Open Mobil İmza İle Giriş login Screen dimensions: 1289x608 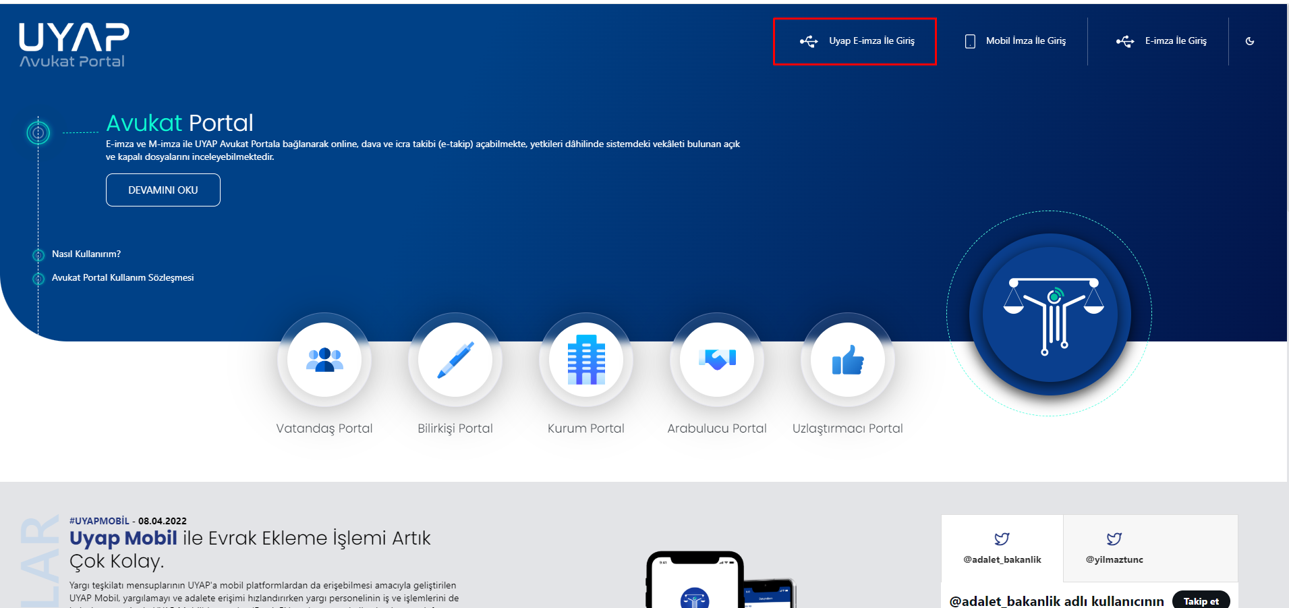pos(1015,41)
